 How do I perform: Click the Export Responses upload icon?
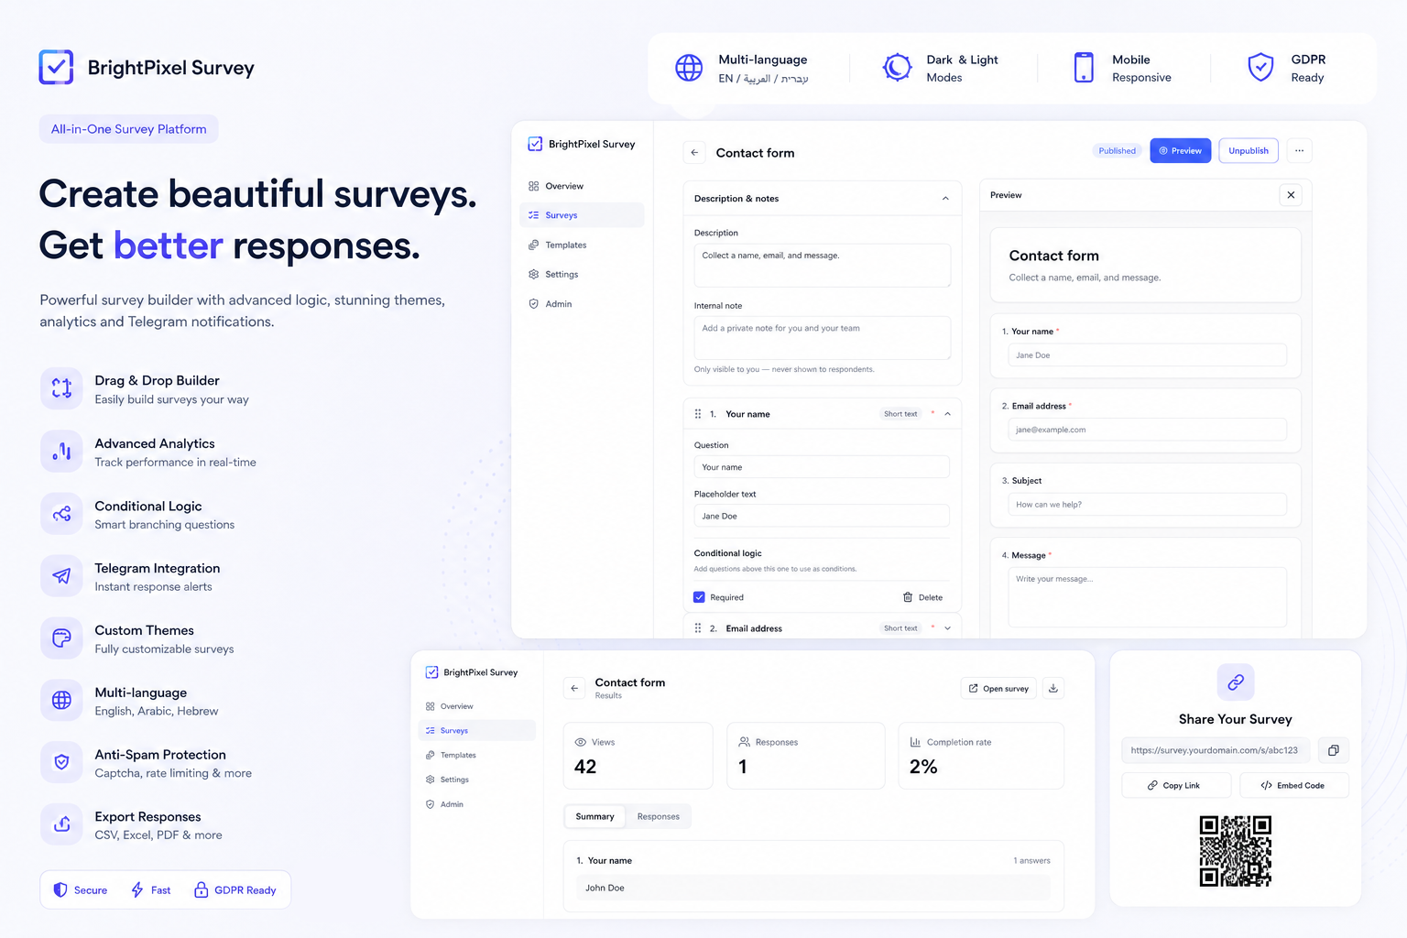[61, 824]
